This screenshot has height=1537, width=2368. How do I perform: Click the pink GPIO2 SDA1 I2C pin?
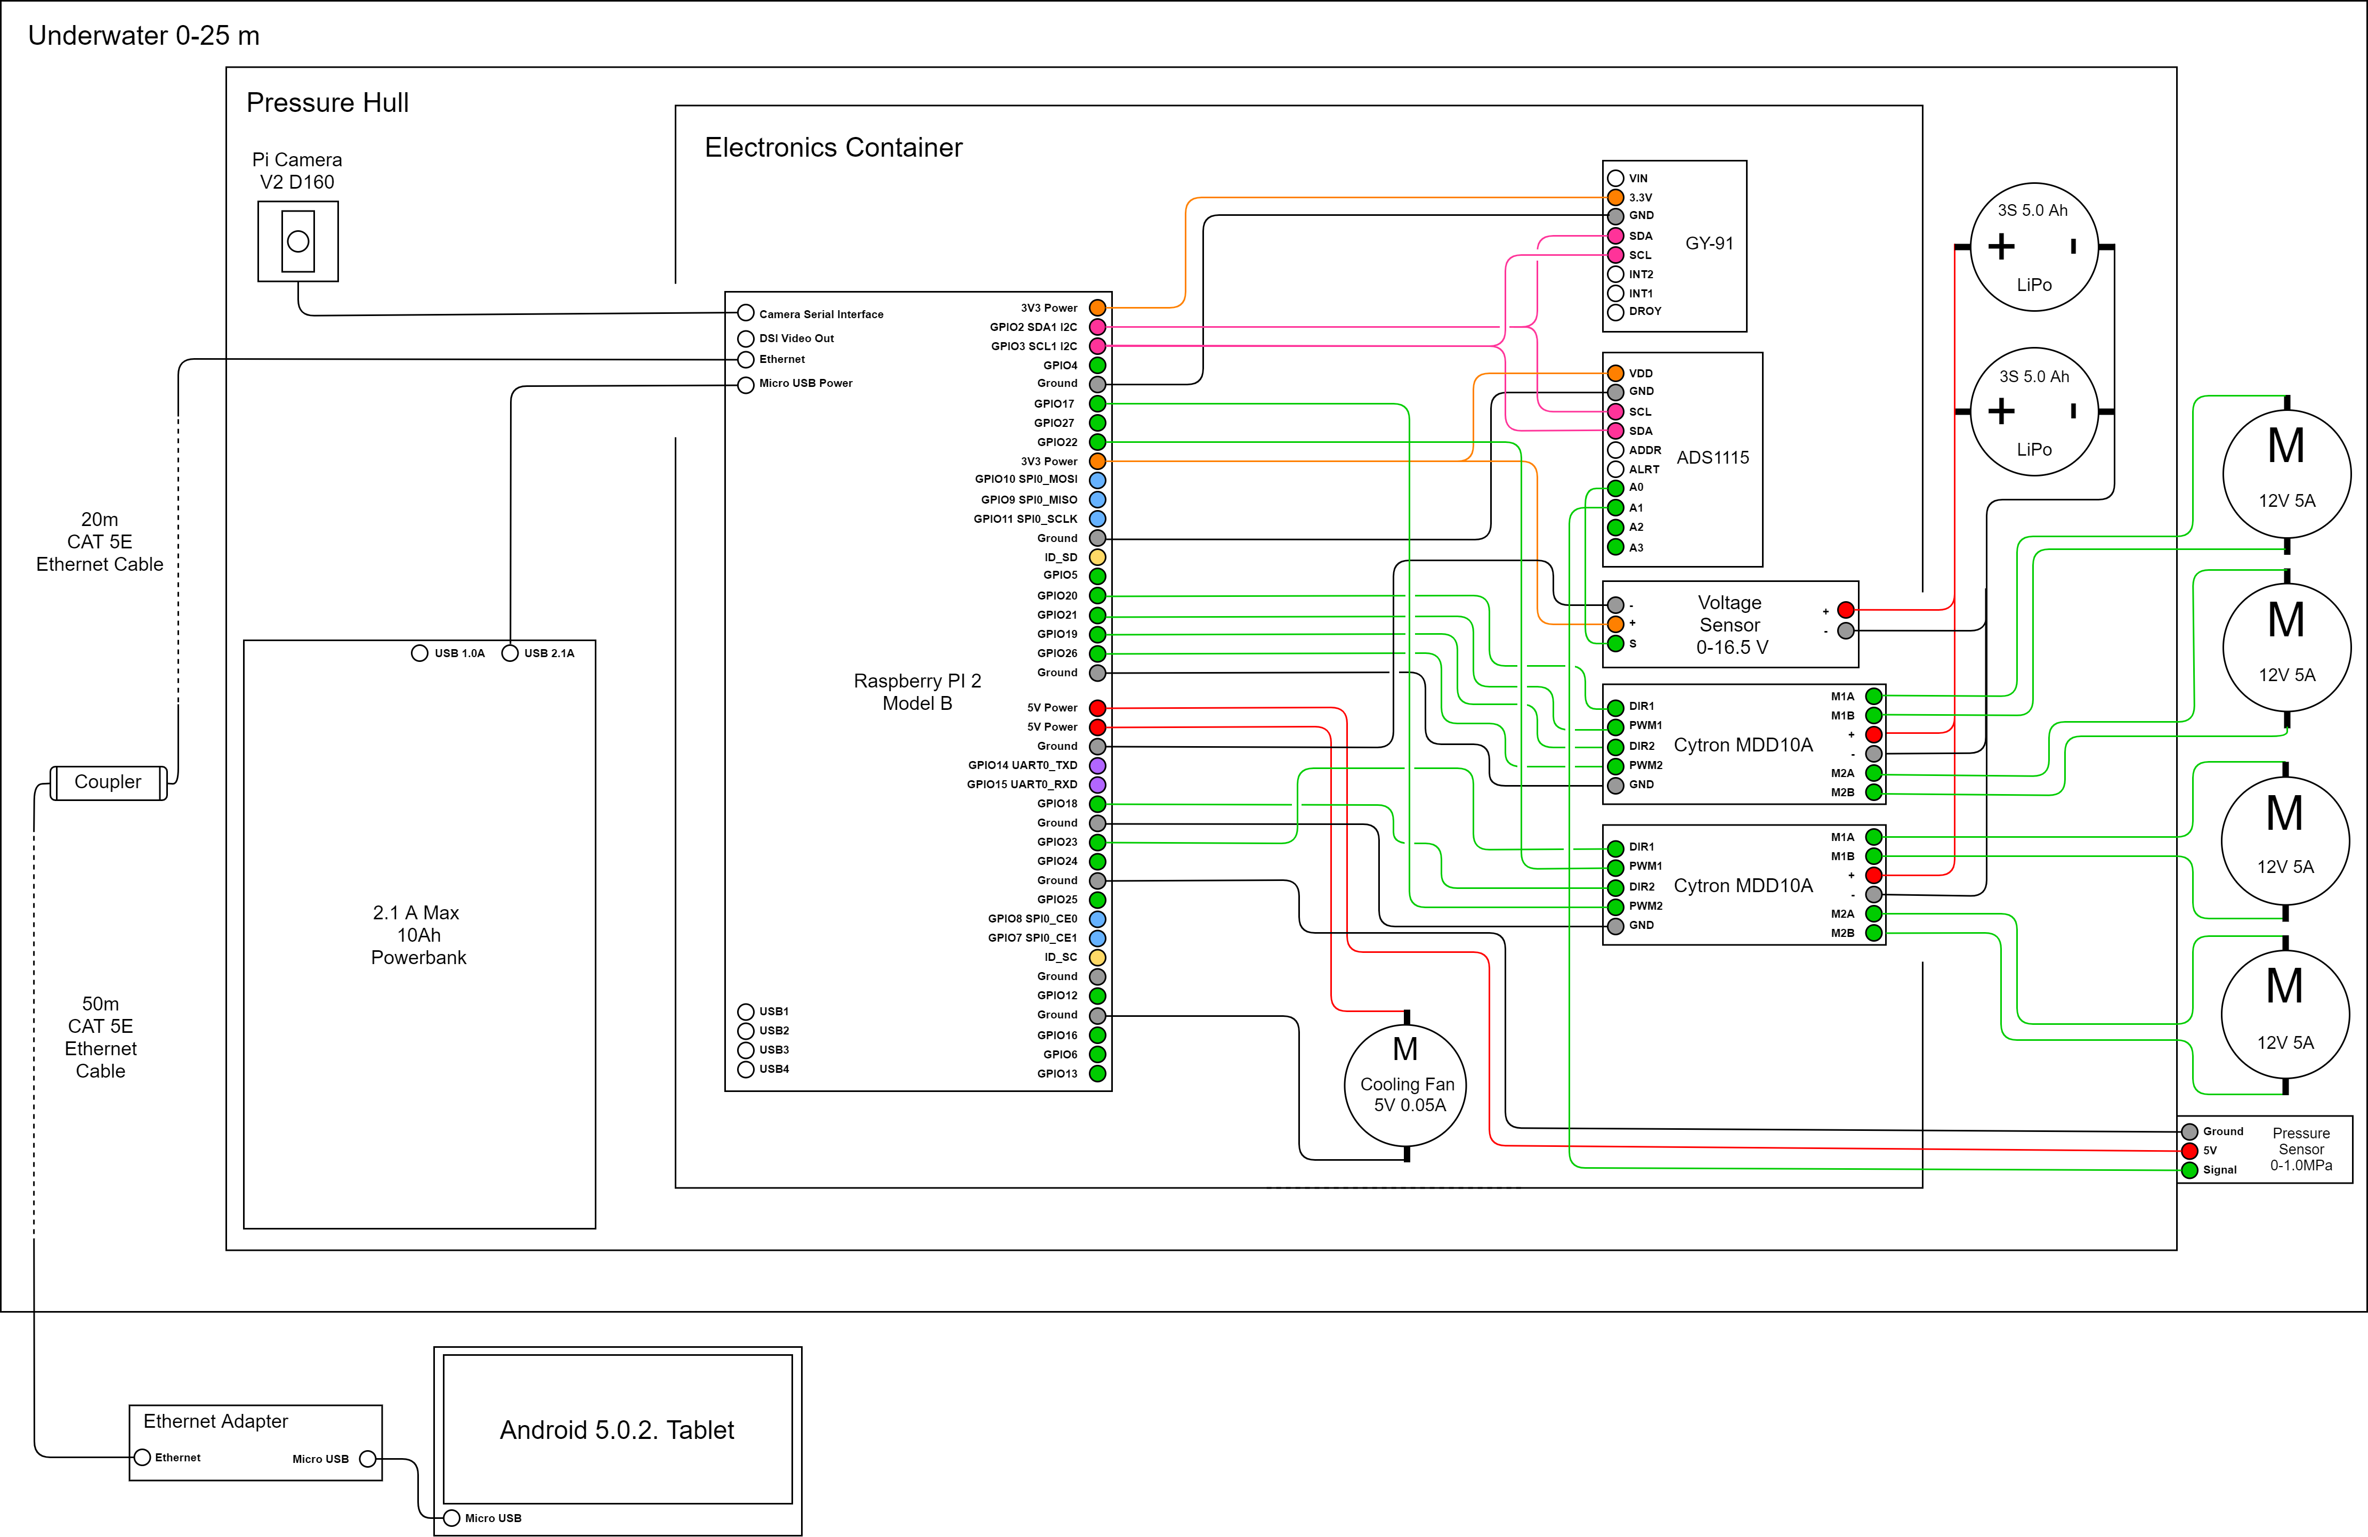click(1097, 327)
